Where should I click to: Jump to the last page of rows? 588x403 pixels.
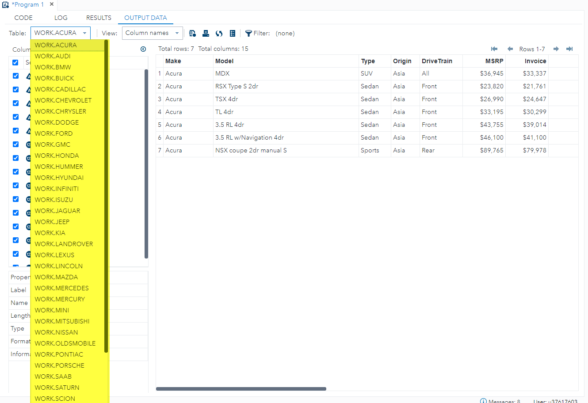pos(569,49)
